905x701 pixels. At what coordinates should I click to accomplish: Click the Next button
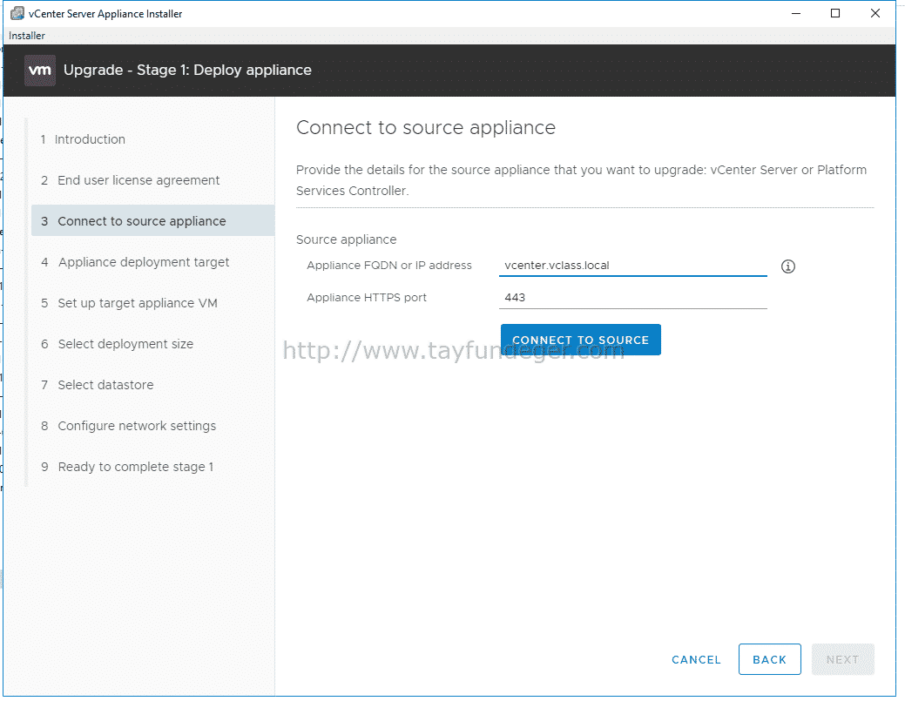(x=842, y=659)
